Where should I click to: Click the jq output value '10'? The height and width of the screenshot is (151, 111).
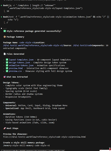pos(8,11)
